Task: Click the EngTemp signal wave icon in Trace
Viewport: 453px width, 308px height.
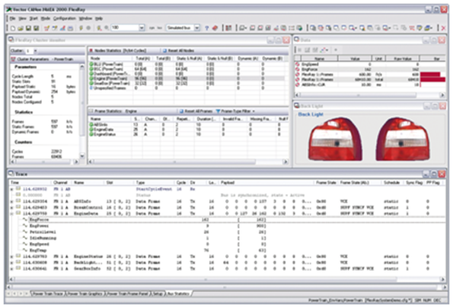Action: [x=25, y=250]
